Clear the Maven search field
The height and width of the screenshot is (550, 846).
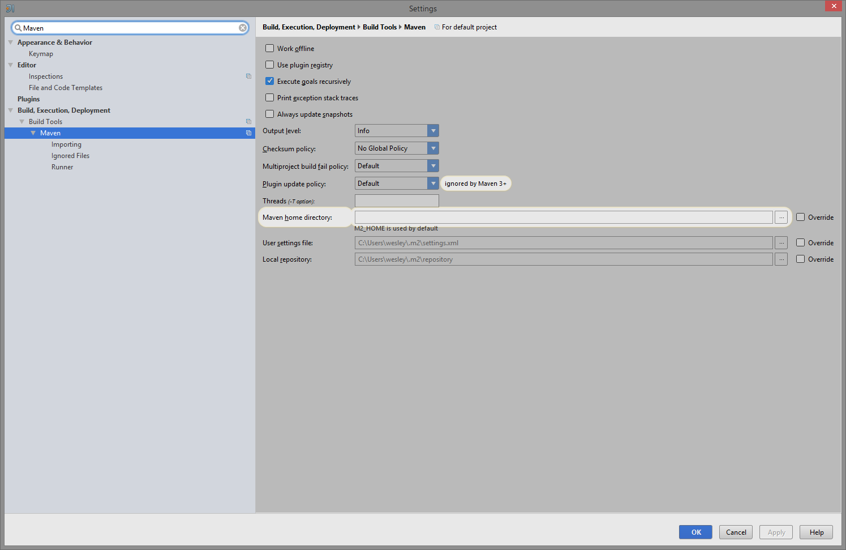pos(243,28)
